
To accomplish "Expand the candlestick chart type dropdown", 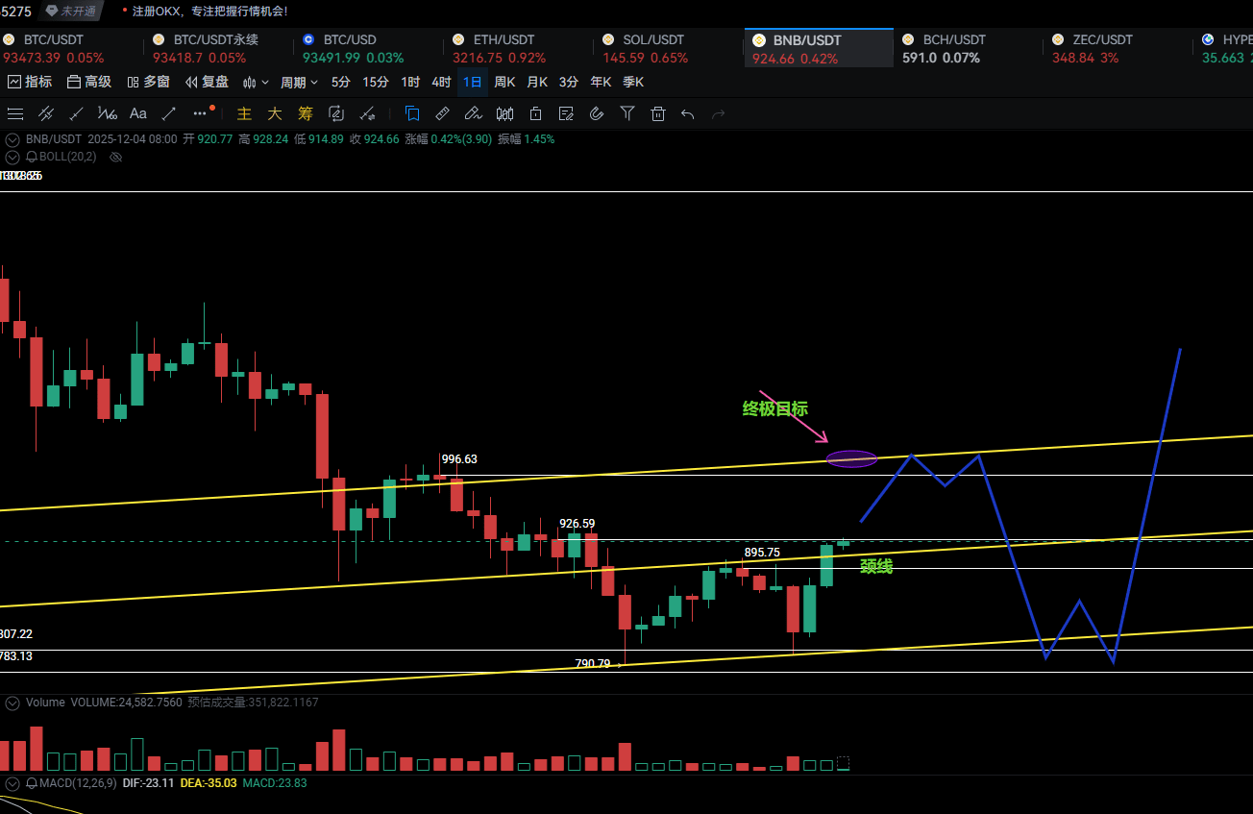I will click(256, 83).
